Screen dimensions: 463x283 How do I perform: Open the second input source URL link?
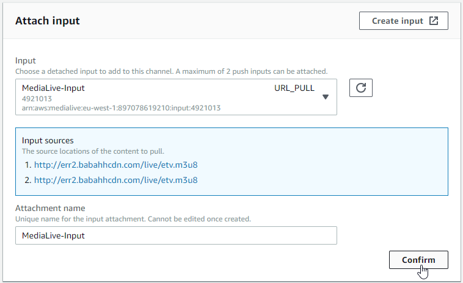[x=115, y=180]
